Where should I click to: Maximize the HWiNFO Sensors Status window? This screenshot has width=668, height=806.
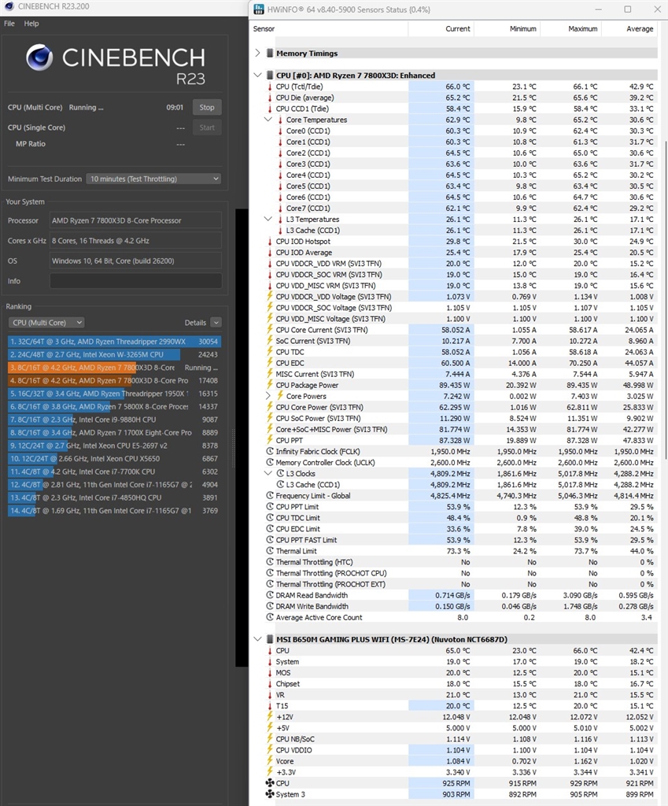click(x=627, y=9)
